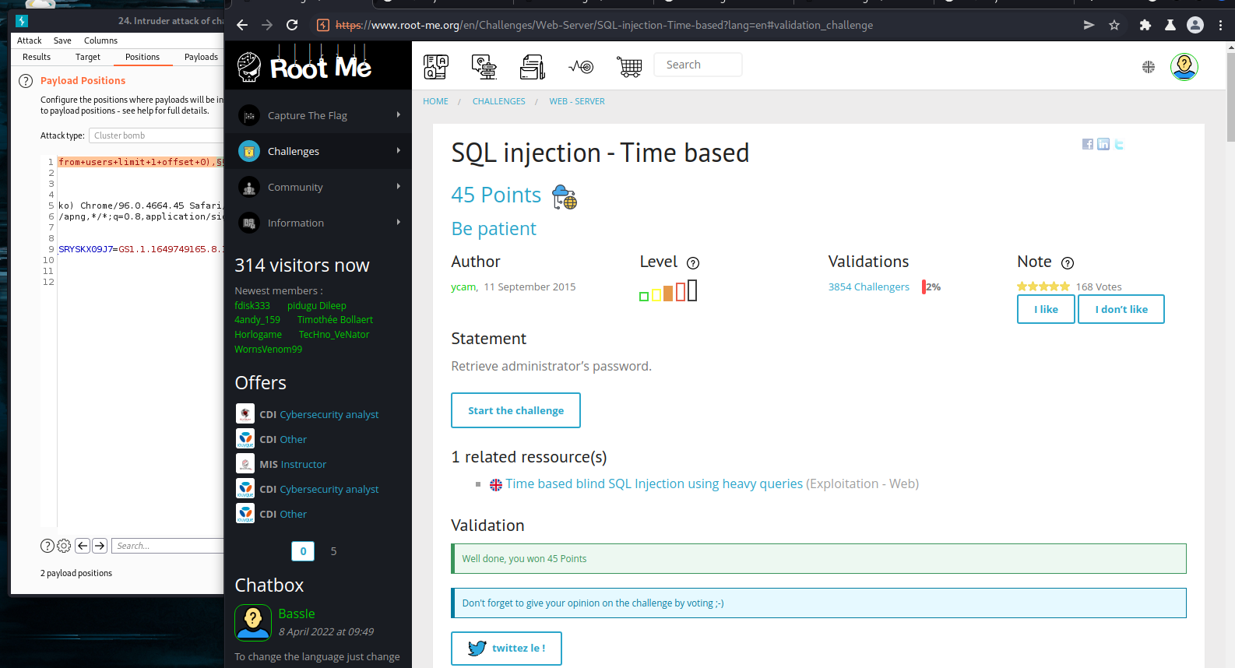The width and height of the screenshot is (1235, 668).
Task: Reload the Root Me page
Action: click(x=292, y=25)
